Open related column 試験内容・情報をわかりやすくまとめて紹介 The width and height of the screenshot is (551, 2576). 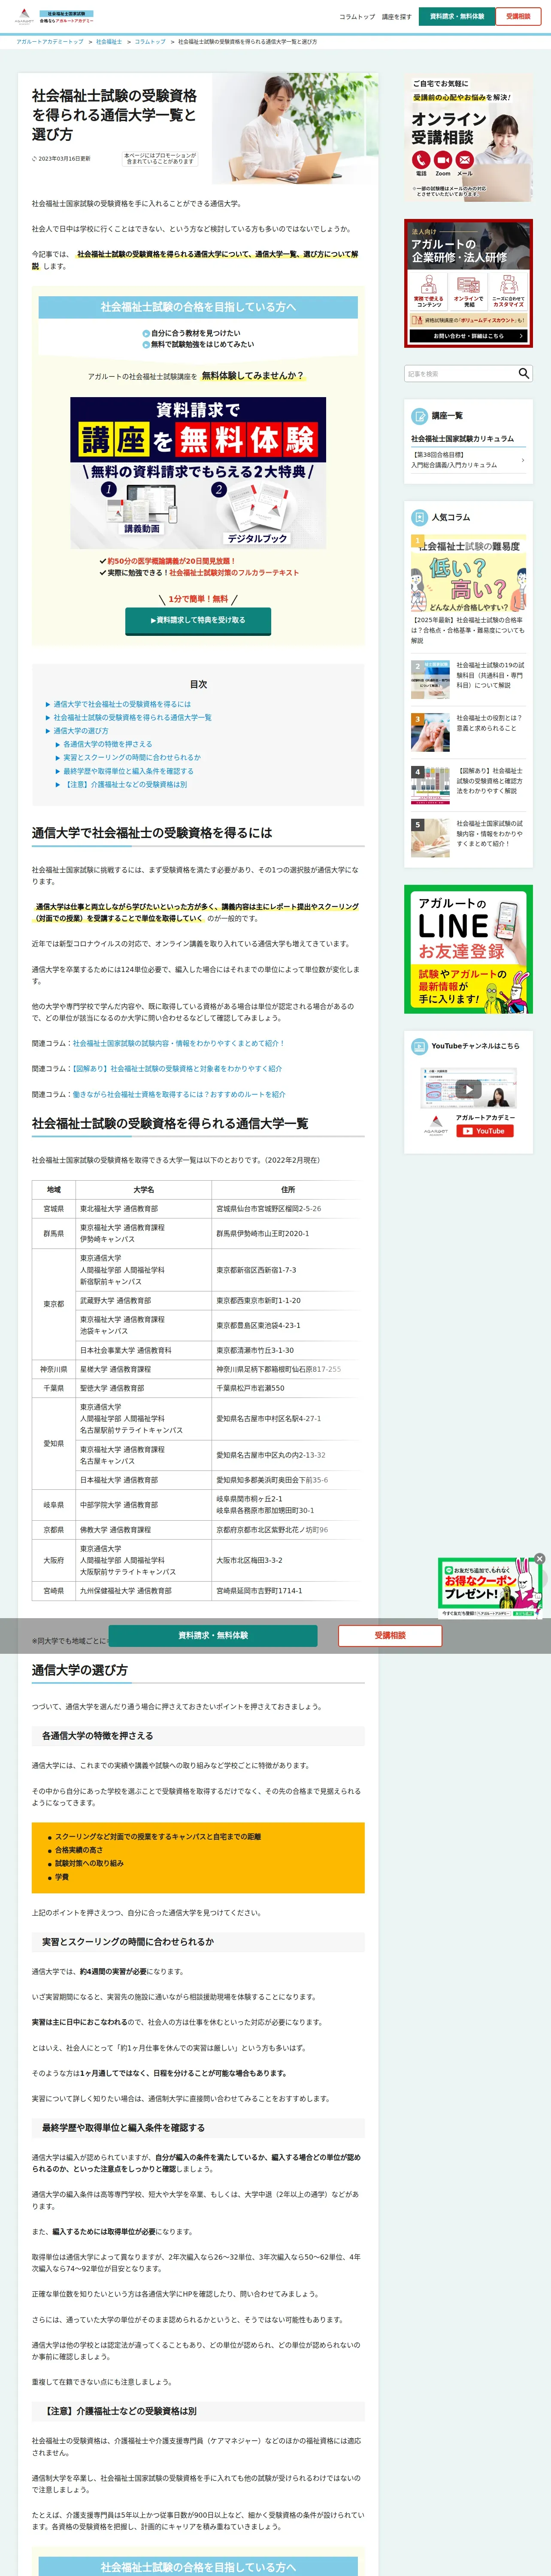point(178,1043)
